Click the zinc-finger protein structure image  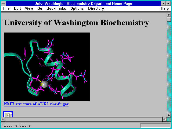[47, 67]
